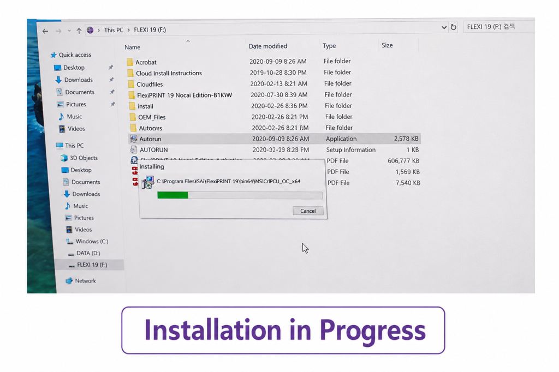Sort files by Type column
The image size is (559, 372).
click(329, 46)
